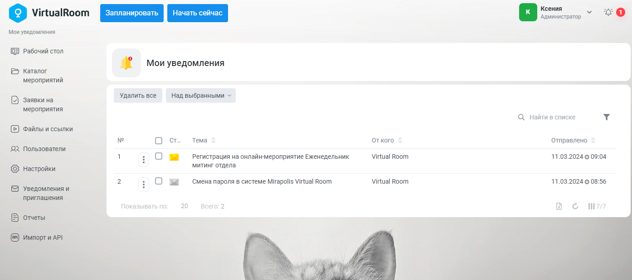Open three-dot menu for notification 1
Image resolution: width=632 pixels, height=280 pixels.
point(144,159)
